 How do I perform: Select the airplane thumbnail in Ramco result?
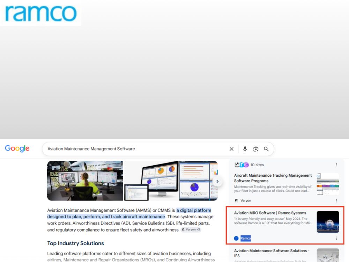coord(328,222)
